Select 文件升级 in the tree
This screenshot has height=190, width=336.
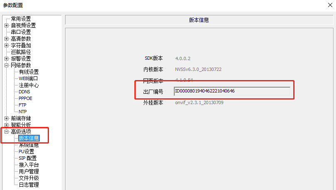coord(29,178)
